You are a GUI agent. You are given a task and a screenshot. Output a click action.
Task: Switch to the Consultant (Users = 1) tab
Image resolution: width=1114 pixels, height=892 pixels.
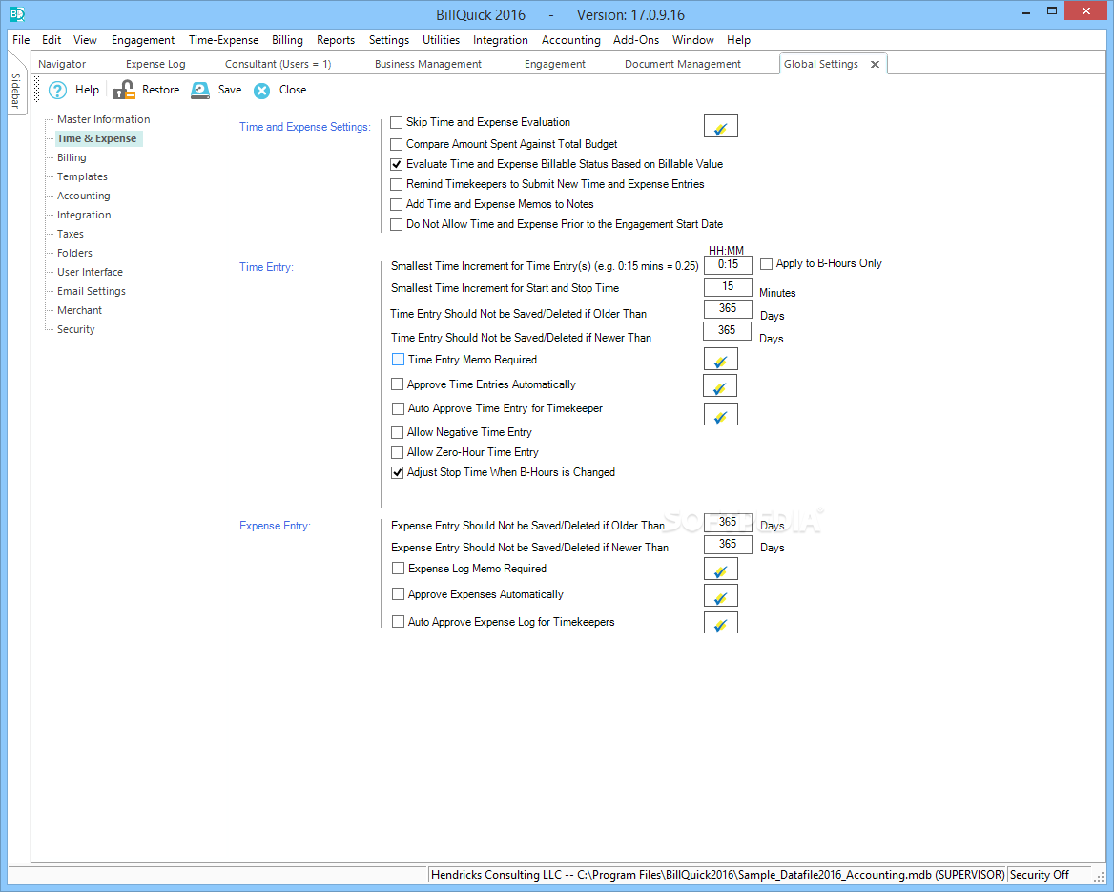(278, 64)
